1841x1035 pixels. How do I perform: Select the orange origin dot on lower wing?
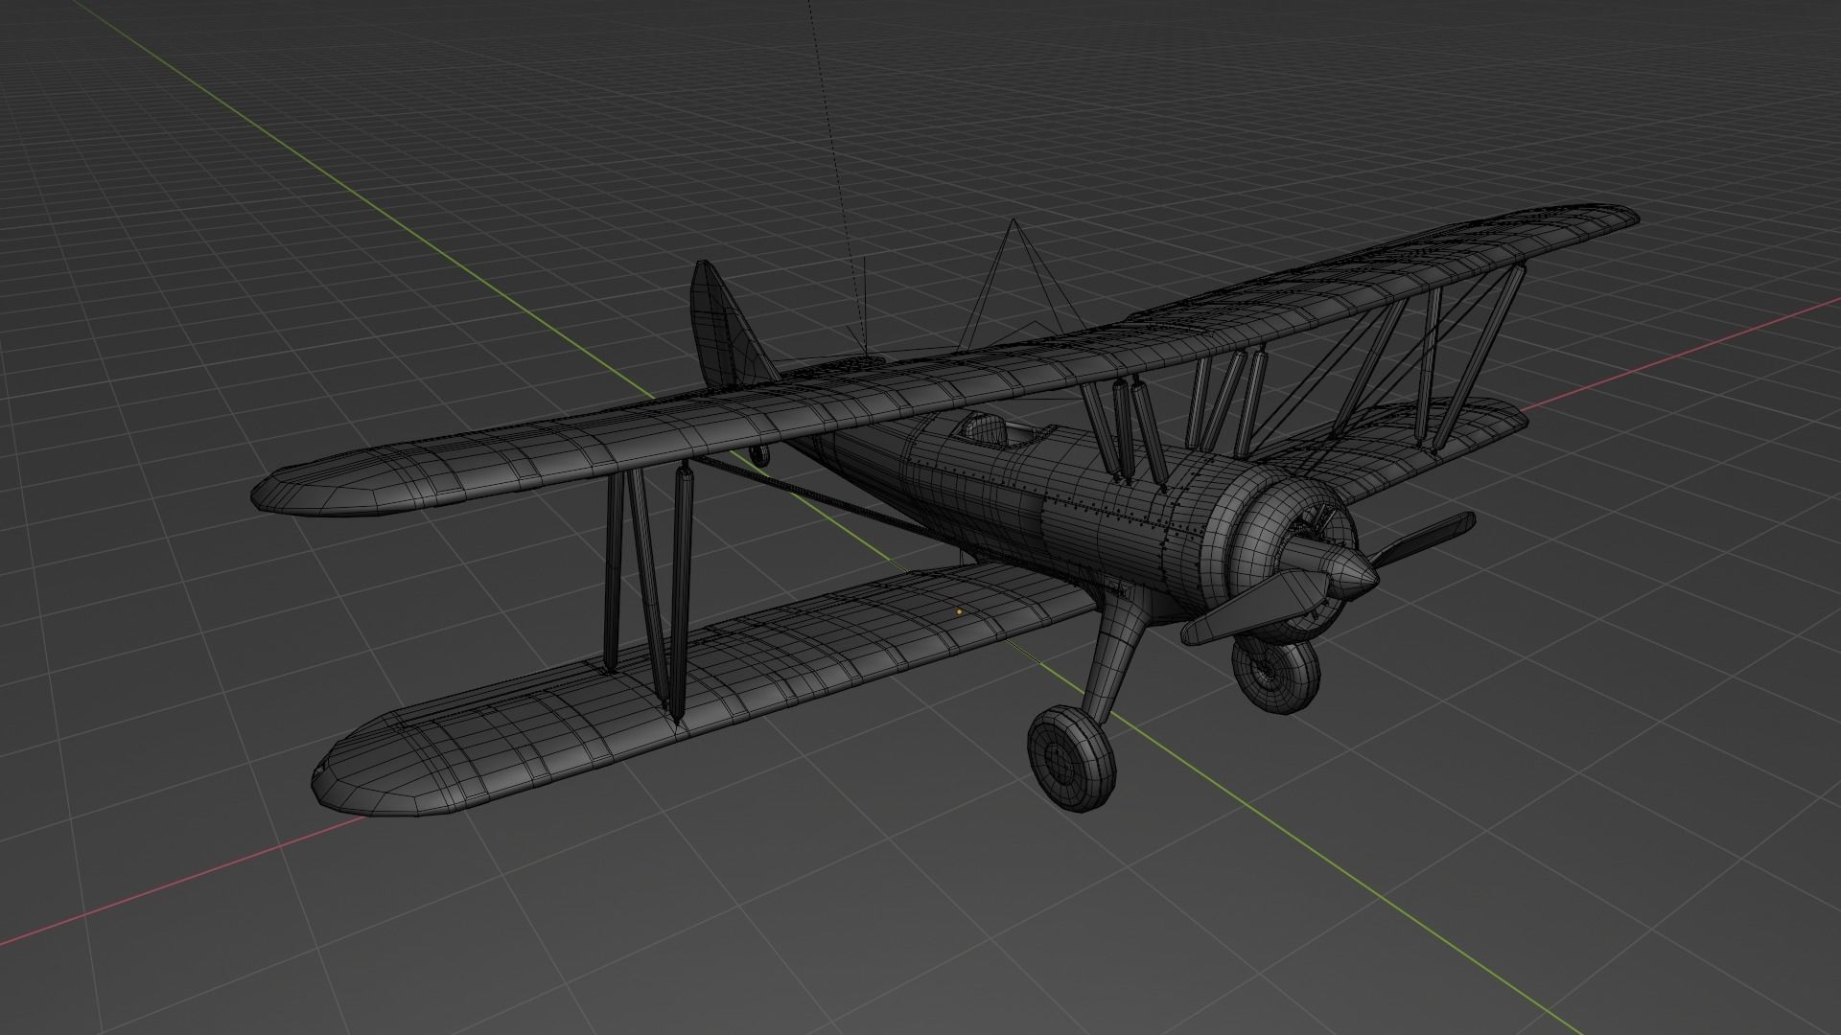point(959,610)
